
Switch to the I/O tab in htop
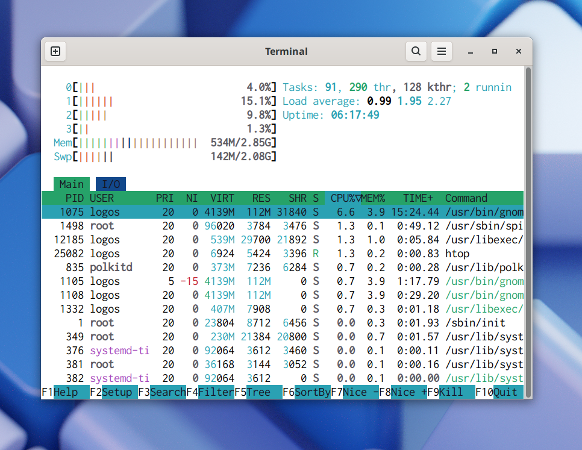click(x=111, y=184)
